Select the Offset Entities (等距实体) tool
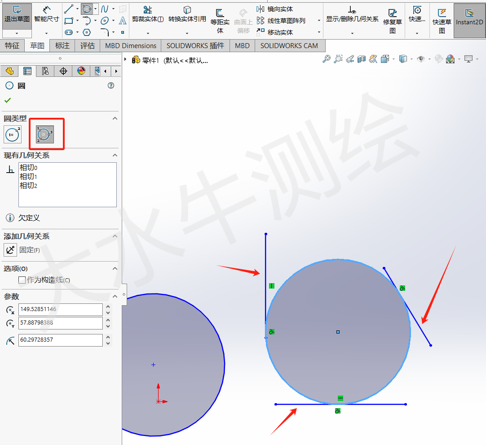Image resolution: width=486 pixels, height=445 pixels. tap(220, 18)
